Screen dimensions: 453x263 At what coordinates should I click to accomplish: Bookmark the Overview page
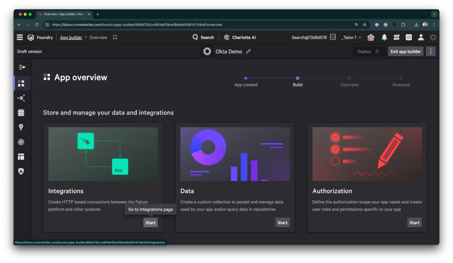click(115, 37)
